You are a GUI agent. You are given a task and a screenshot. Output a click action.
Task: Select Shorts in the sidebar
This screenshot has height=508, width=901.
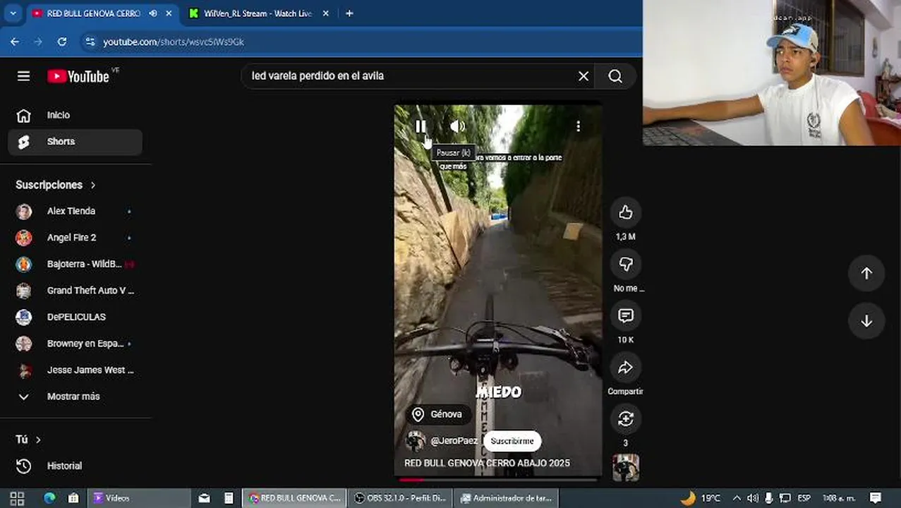tap(75, 142)
